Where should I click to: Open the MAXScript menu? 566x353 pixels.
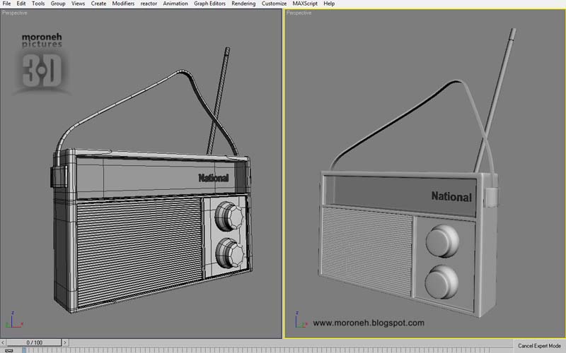305,4
